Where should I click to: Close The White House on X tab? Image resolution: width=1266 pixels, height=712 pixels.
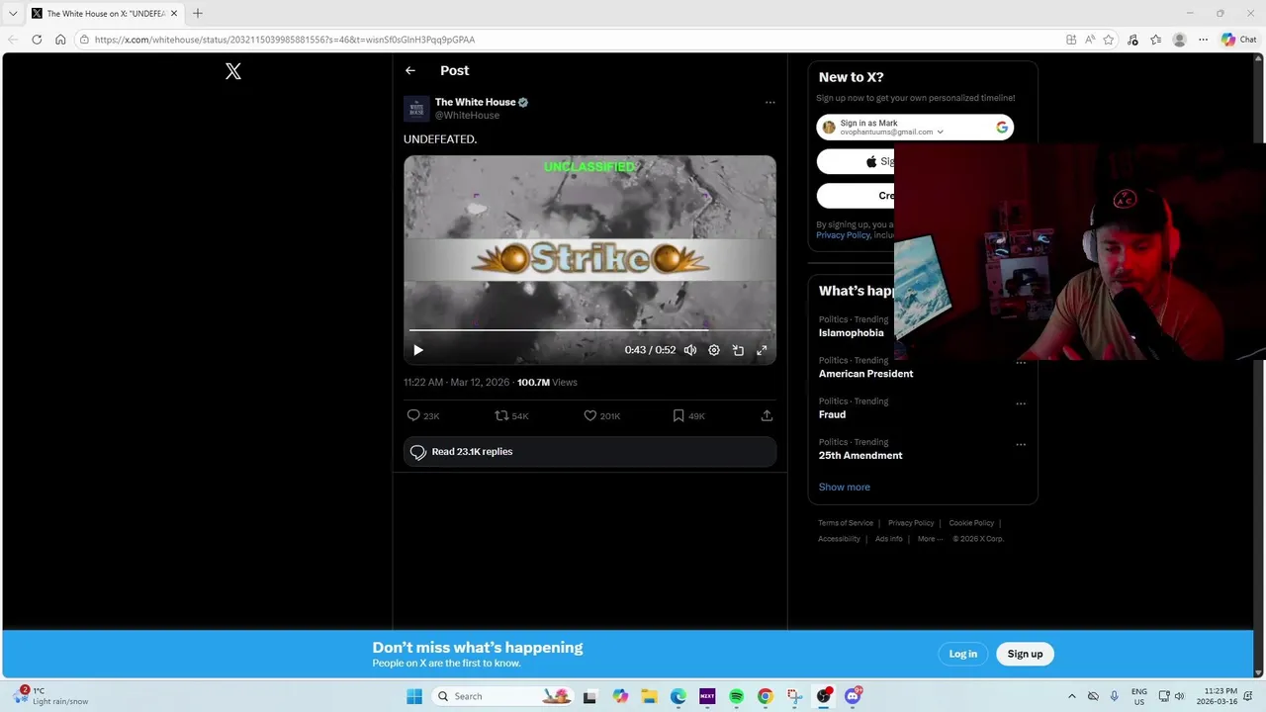point(174,14)
